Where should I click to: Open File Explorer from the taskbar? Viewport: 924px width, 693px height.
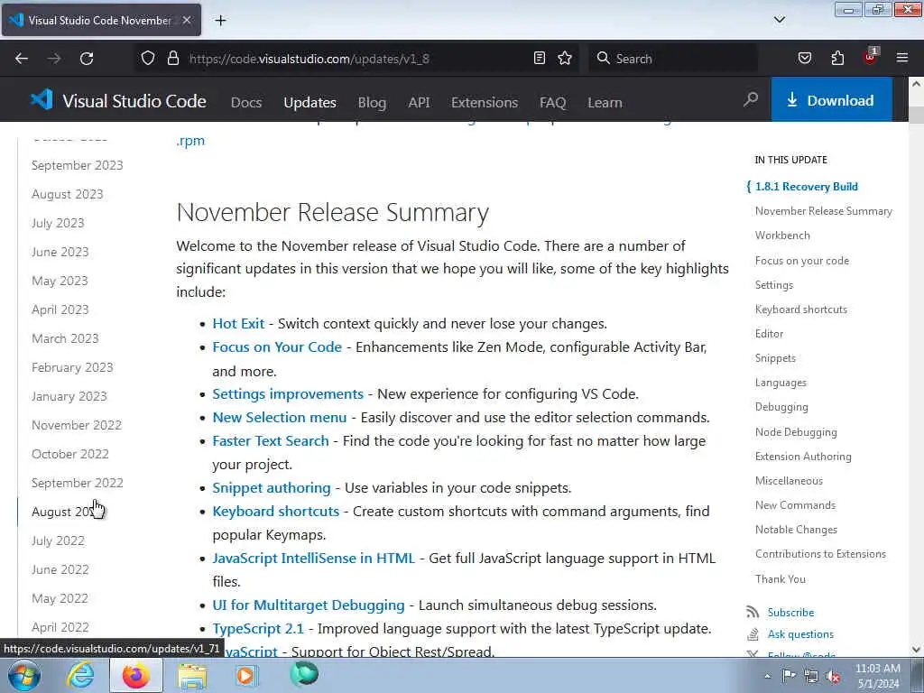click(x=193, y=675)
